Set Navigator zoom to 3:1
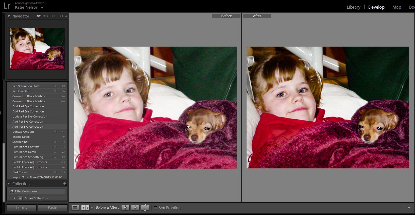Viewport: 415px width, 215px height. click(61, 16)
